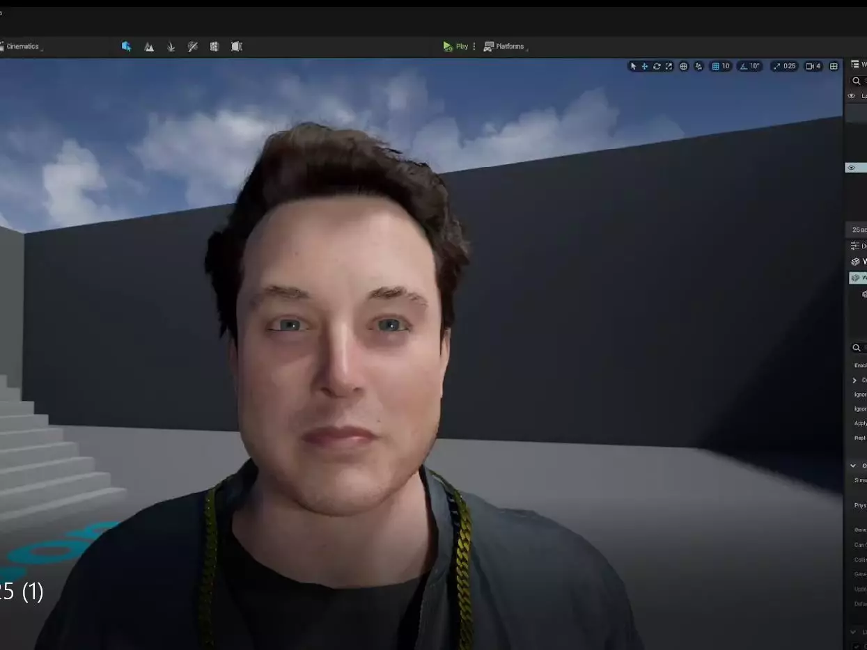
Task: Open Brush Editing mode
Action: [x=237, y=47]
